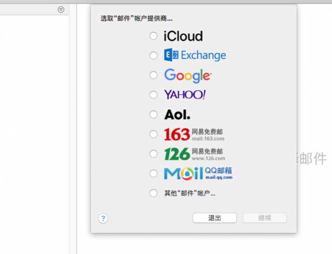Select the QQ Mail radio button
Viewport: 332px width, 254px height.
[153, 174]
